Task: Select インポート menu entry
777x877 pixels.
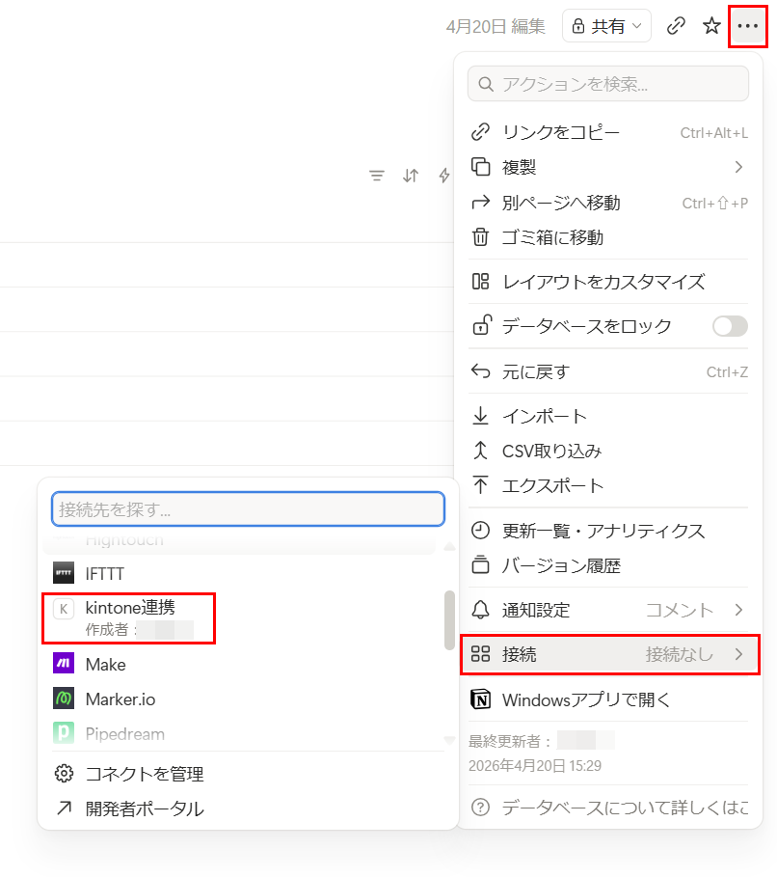Action: pyautogui.click(x=608, y=416)
